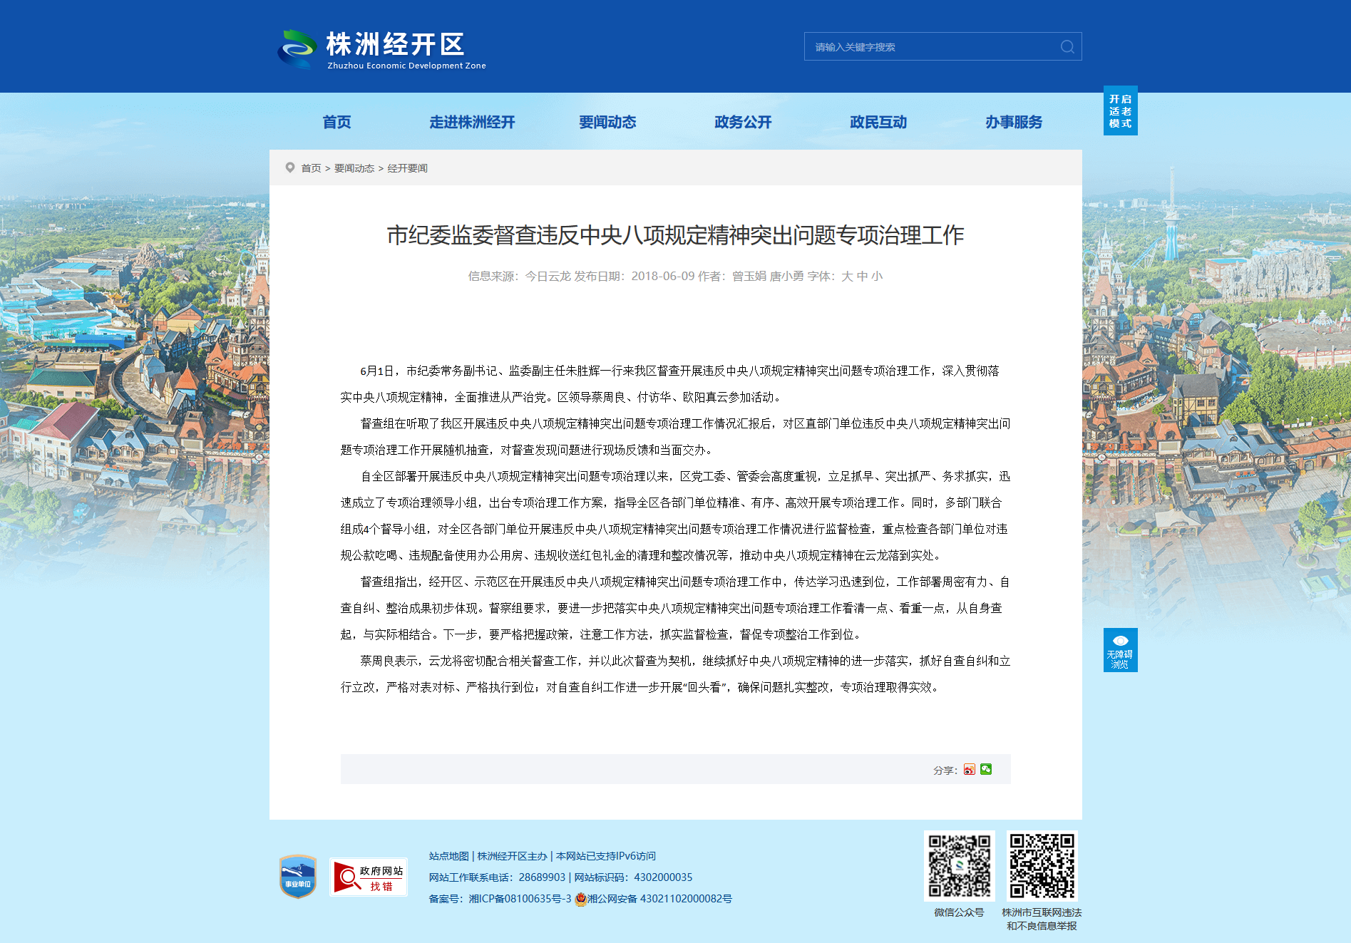The height and width of the screenshot is (943, 1351).
Task: Set font size to 大
Action: [847, 276]
